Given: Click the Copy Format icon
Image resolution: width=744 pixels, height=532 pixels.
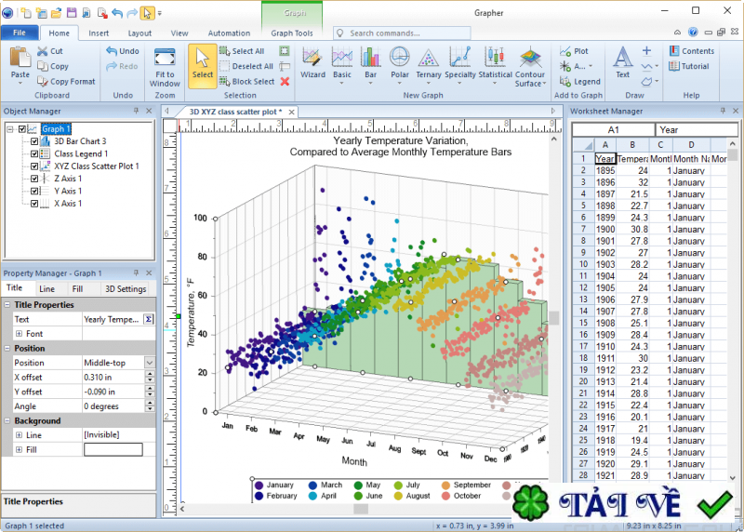Looking at the screenshot, I should [43, 82].
